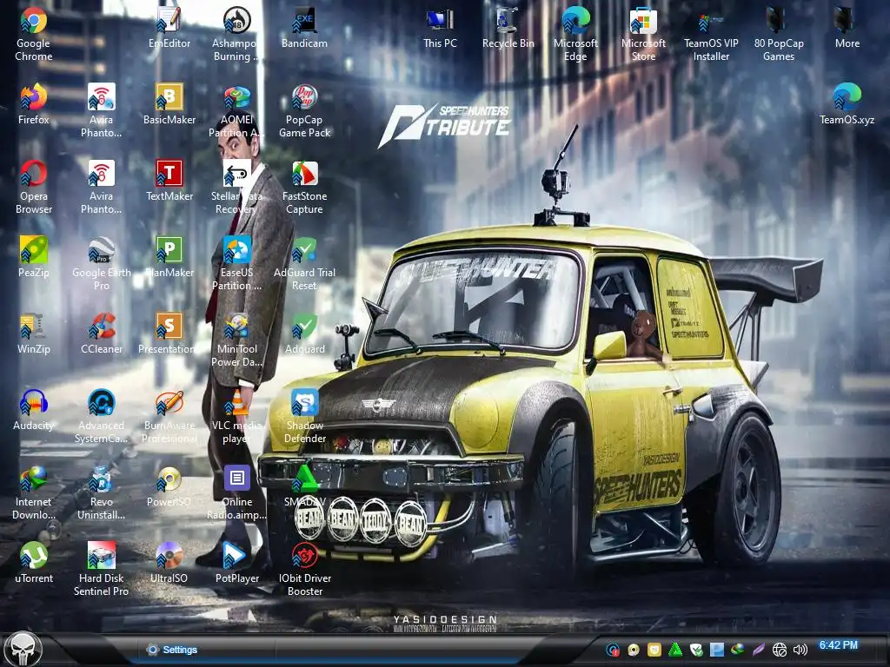Open MiniTool Power Data Recovery icon

[x=236, y=340]
